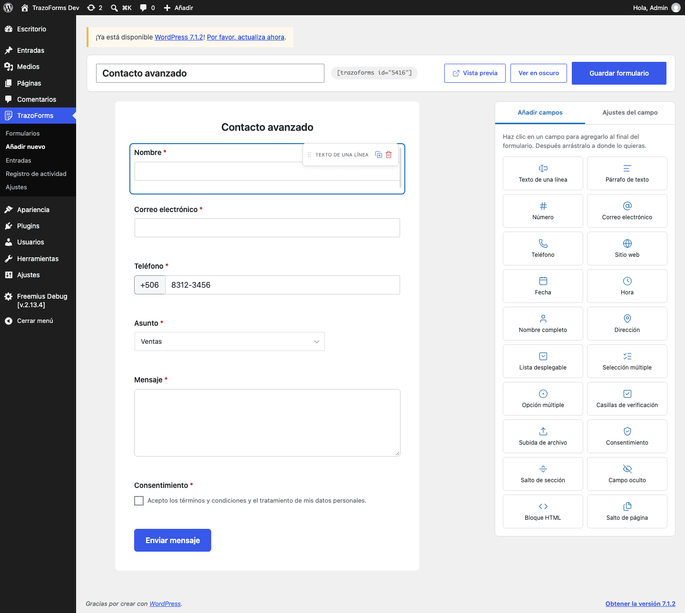Add a Texto de una línea field
Screen dimensions: 685x613
click(543, 174)
